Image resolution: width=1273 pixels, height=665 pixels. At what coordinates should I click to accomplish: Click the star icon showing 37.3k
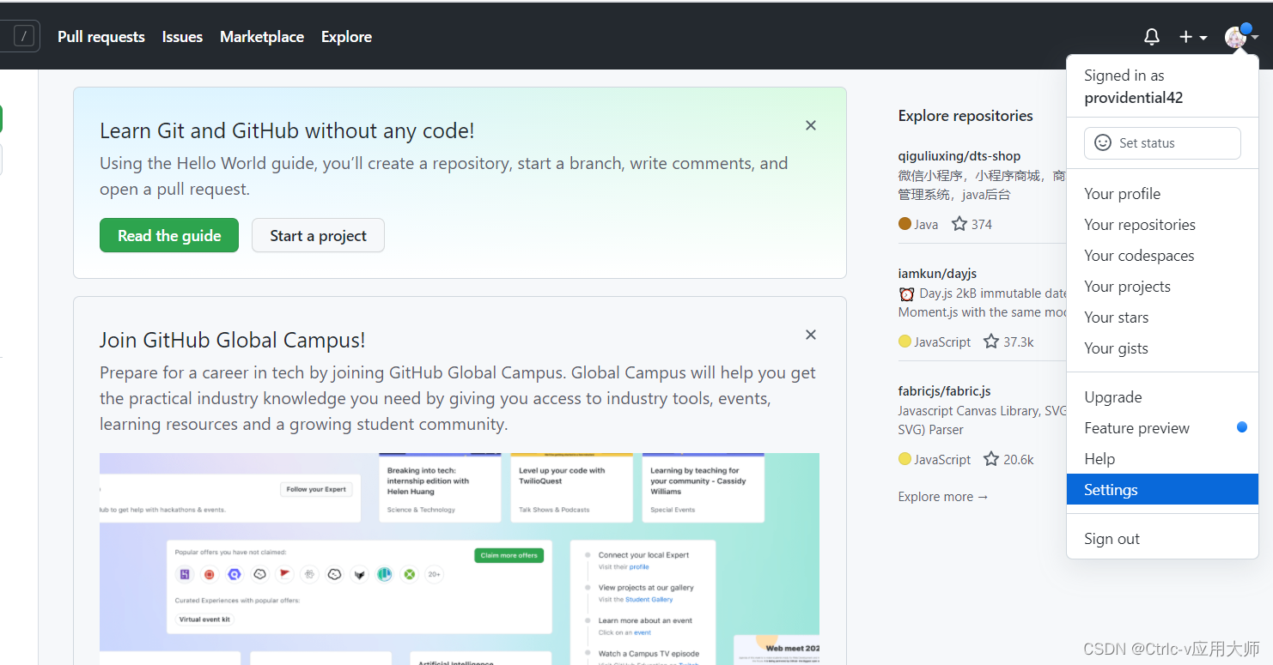[x=990, y=342]
